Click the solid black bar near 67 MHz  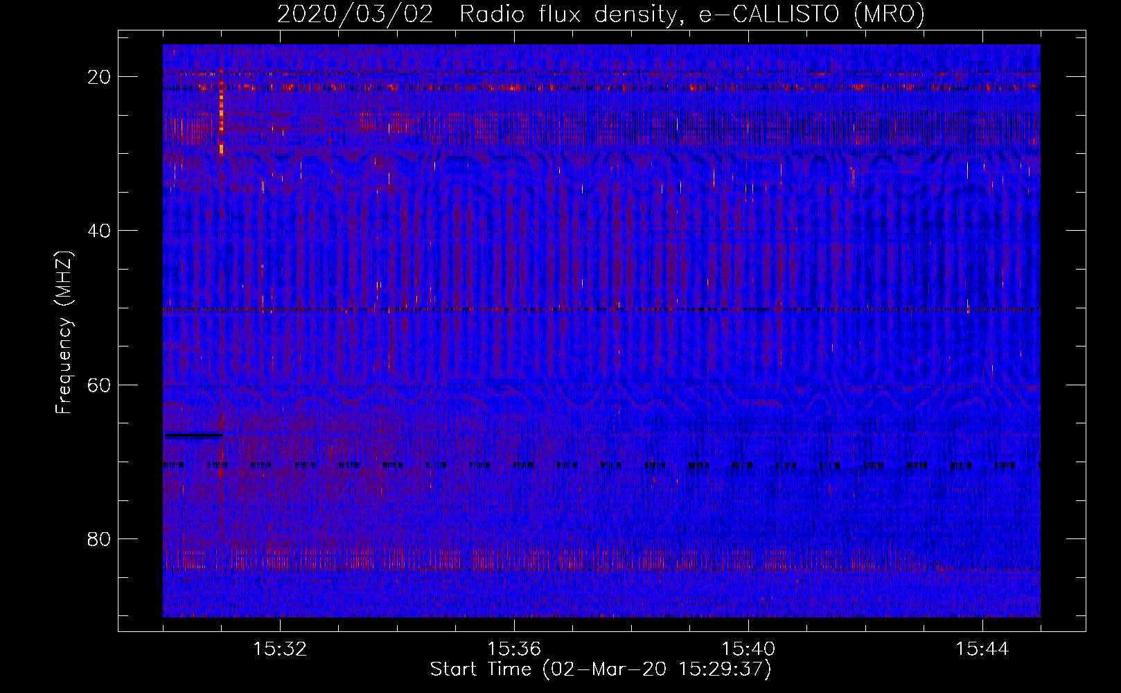pyautogui.click(x=194, y=435)
